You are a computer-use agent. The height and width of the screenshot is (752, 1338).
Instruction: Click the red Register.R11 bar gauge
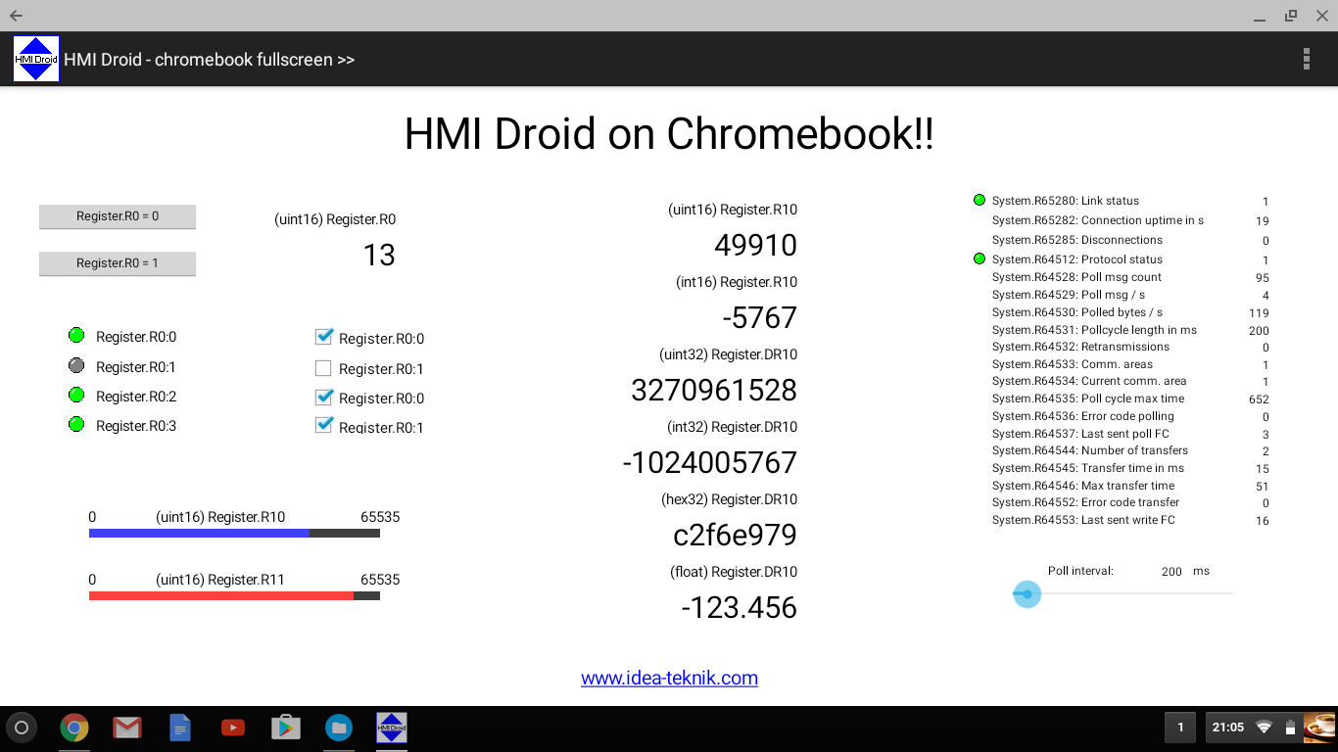click(234, 596)
